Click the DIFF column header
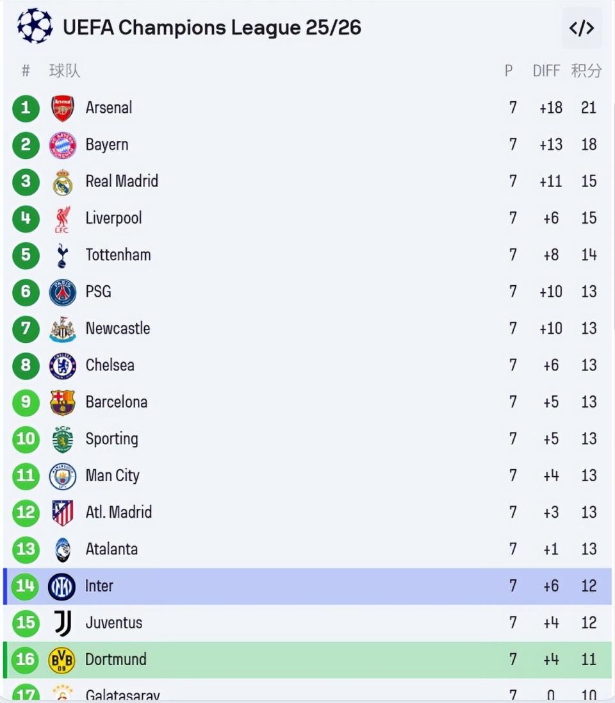The image size is (615, 703). coord(546,71)
